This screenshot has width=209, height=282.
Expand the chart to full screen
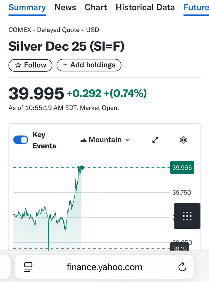point(155,140)
